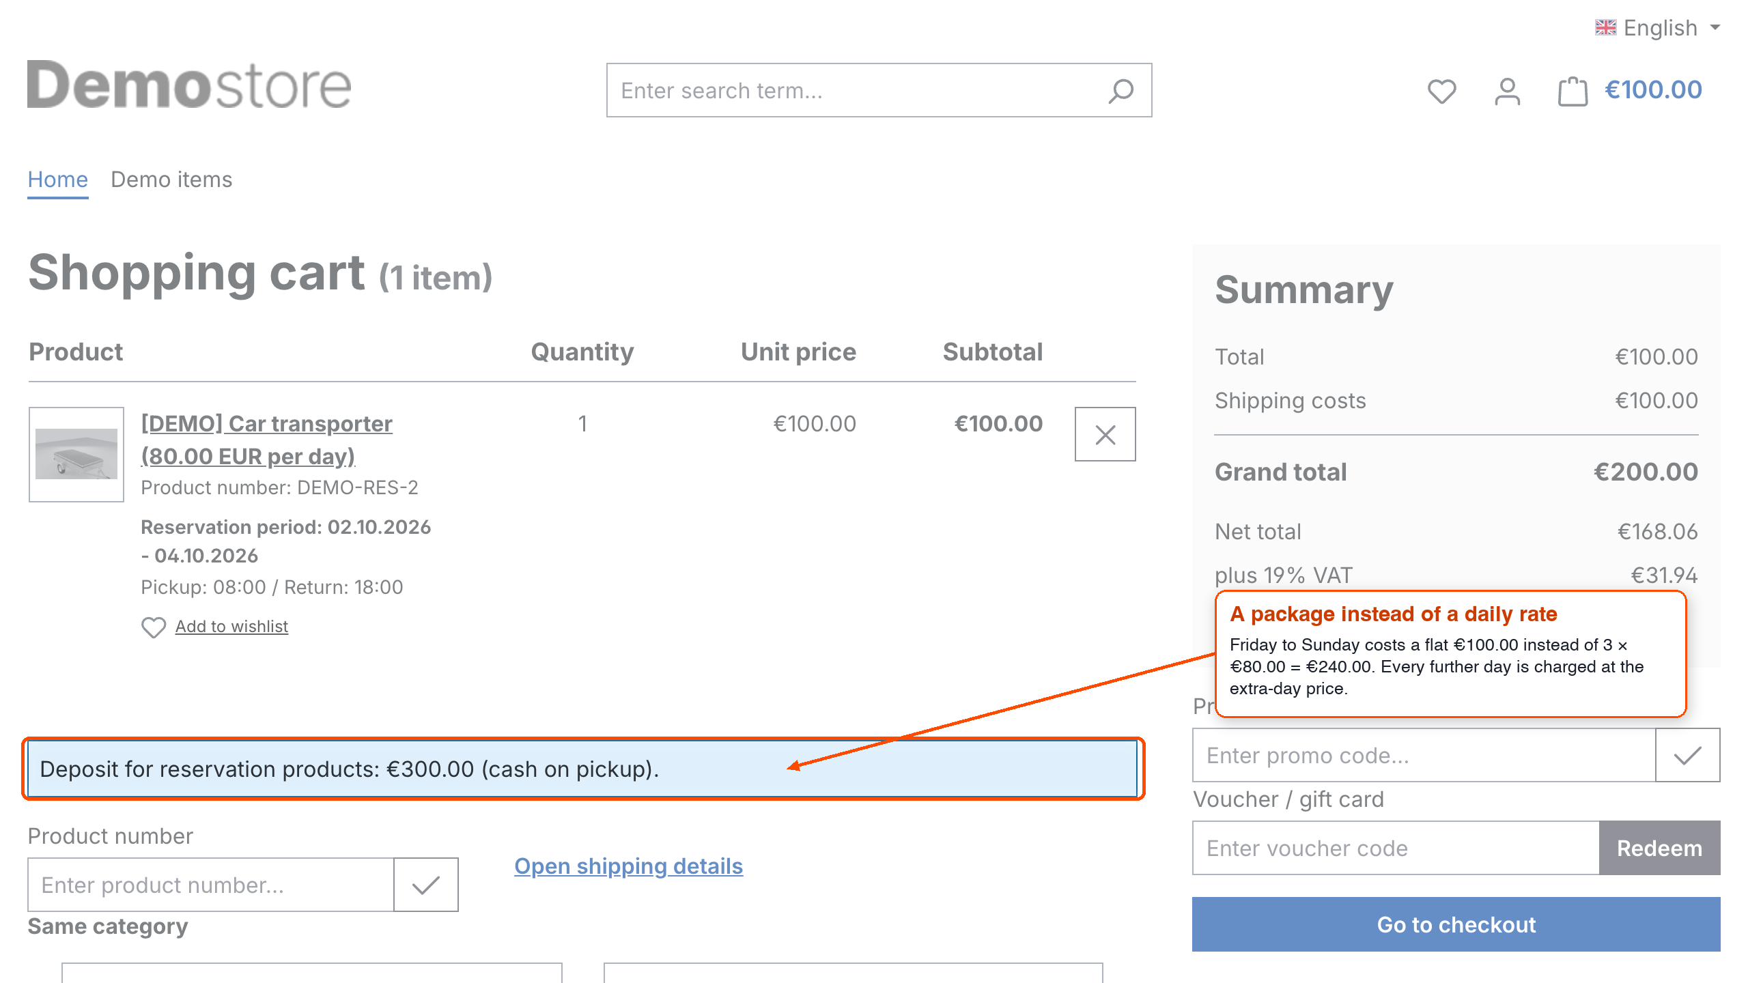
Task: Click the Redeem voucher button
Action: coord(1659,848)
